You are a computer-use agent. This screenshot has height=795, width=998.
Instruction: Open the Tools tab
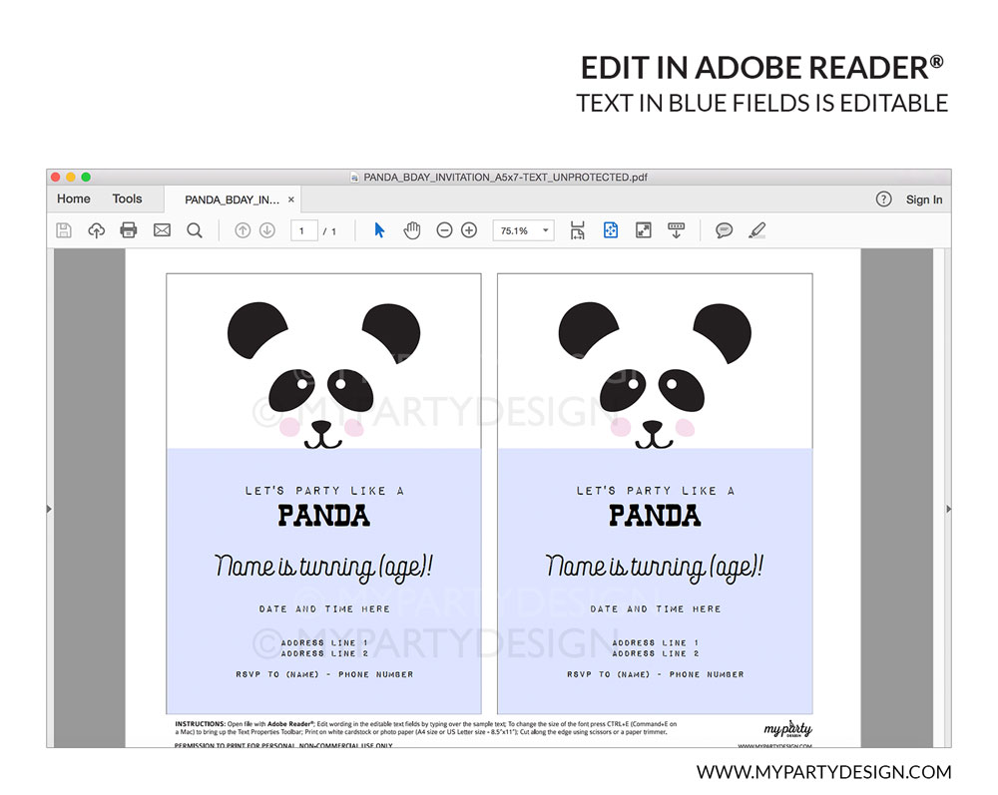point(127,199)
